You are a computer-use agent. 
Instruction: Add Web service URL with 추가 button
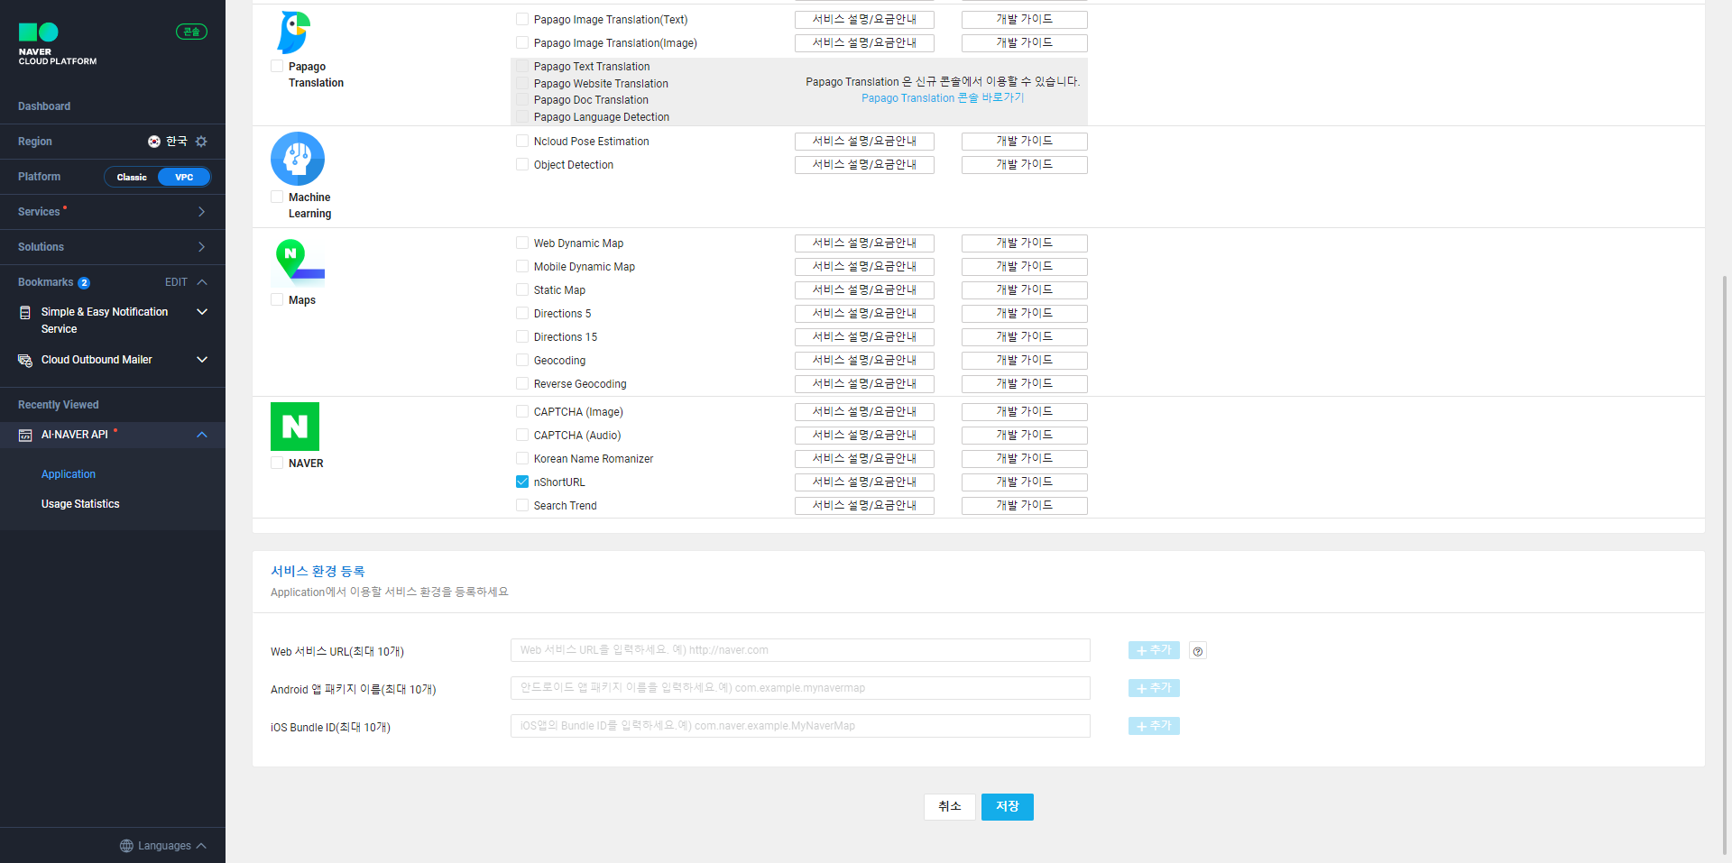tap(1154, 650)
